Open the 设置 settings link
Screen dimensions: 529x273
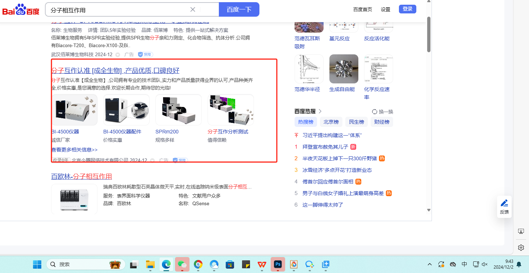coord(386,9)
